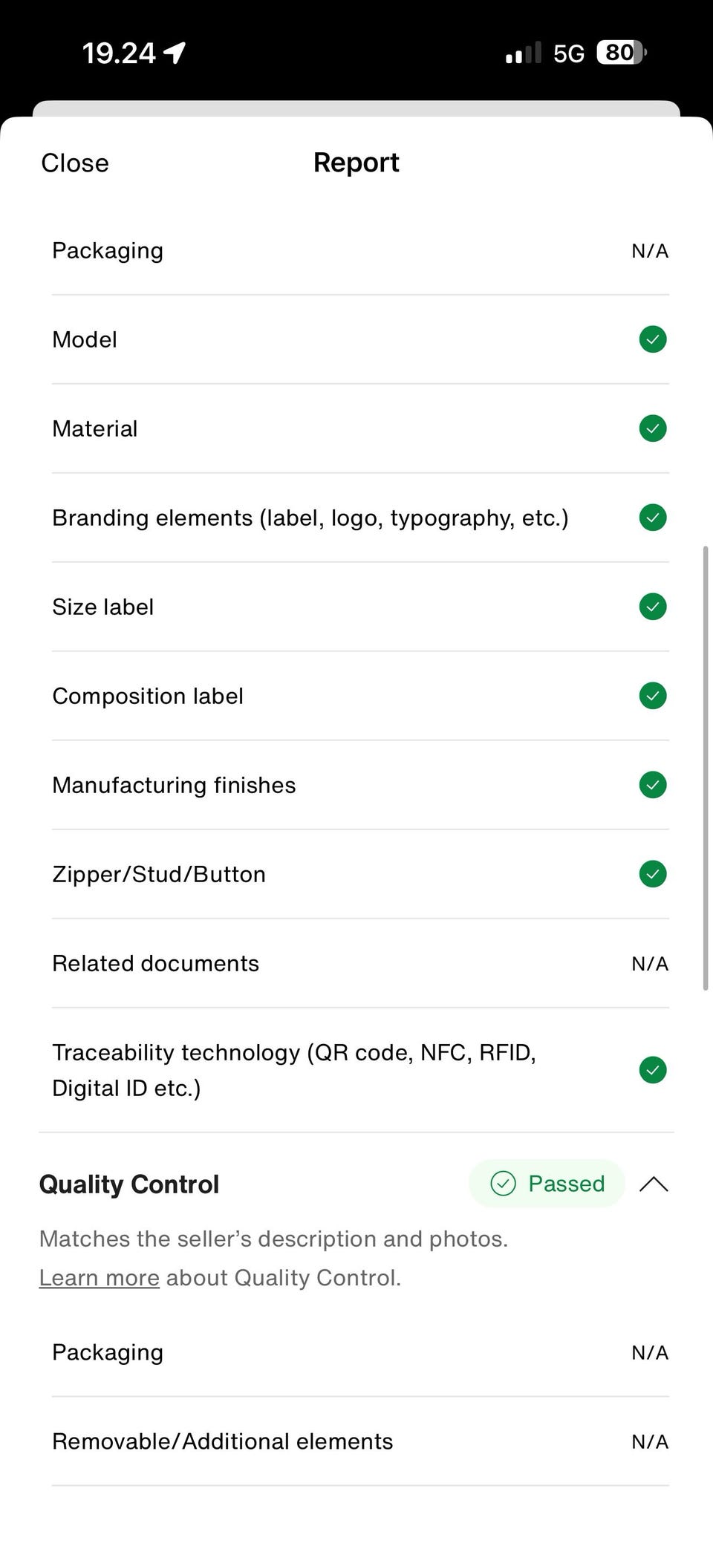The image size is (713, 1549).
Task: Click the green checkmark beside Material
Action: (653, 428)
